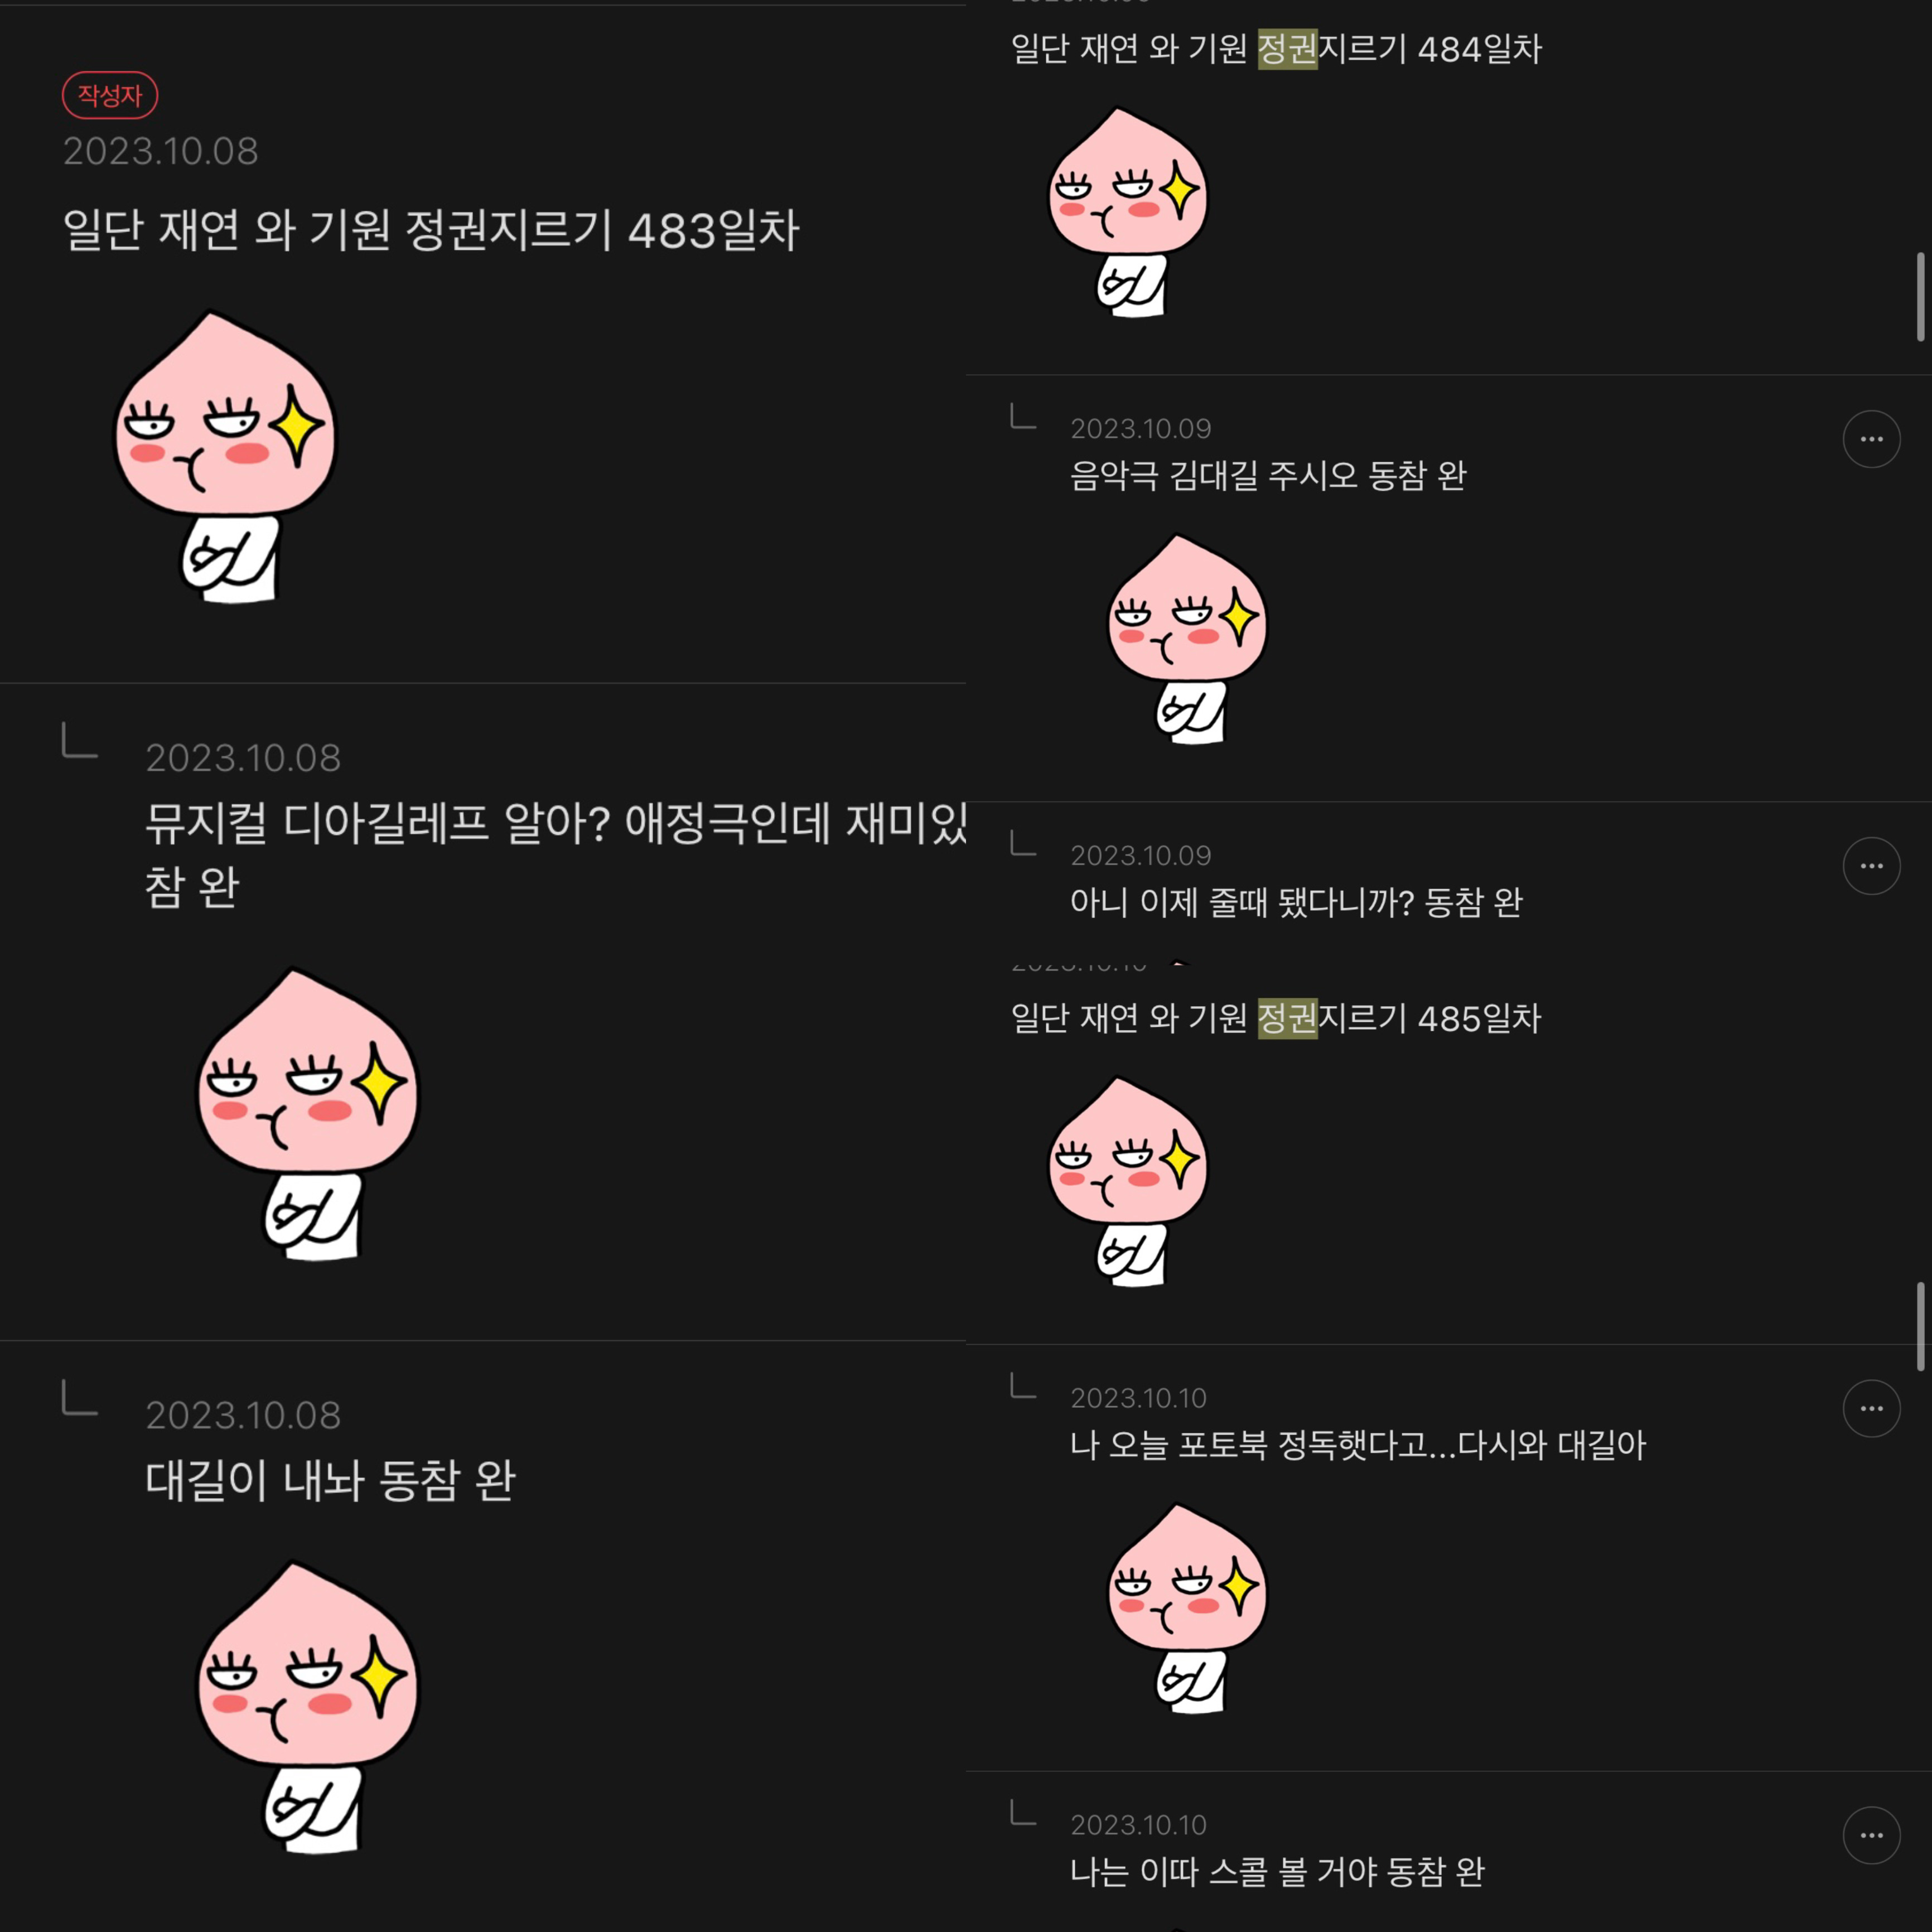Open more options for 음악극 김대길 comment

[x=1871, y=439]
